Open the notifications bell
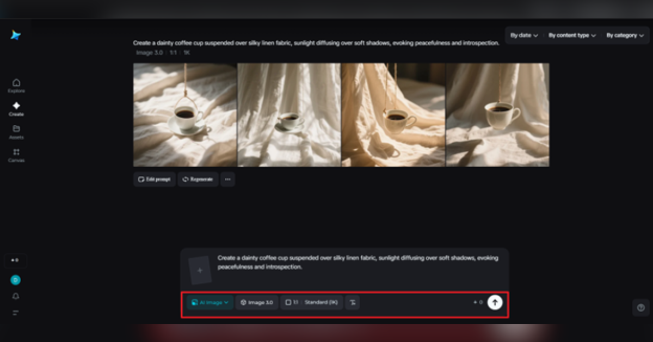Screen dimensions: 653x342 point(16,296)
